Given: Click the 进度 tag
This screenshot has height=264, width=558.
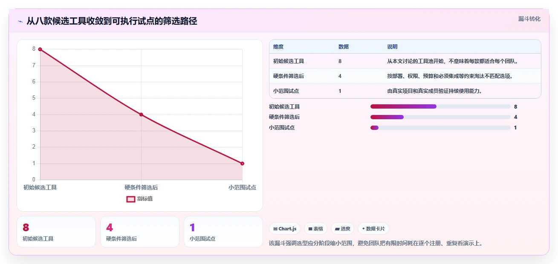Looking at the screenshot, I should tap(343, 229).
